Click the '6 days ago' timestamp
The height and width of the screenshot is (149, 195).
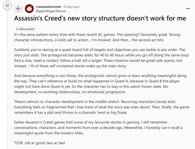tap(72, 7)
